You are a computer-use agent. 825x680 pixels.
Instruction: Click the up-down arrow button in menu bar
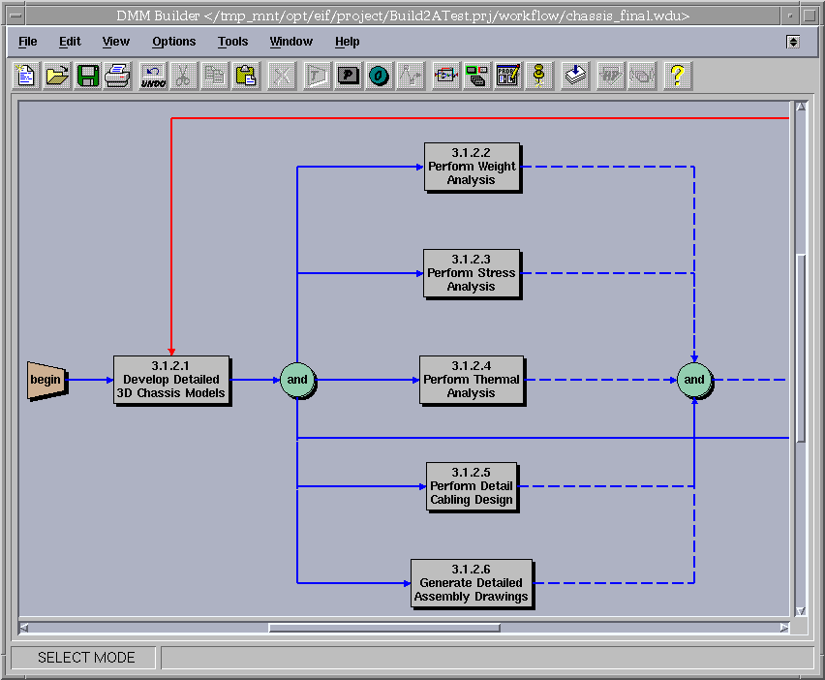pos(793,42)
